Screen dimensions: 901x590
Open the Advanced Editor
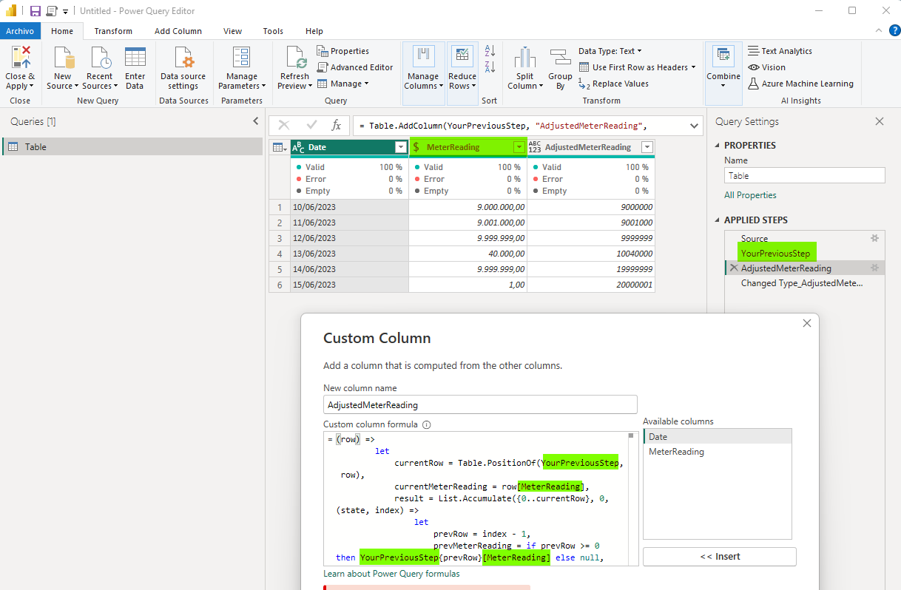(x=354, y=67)
